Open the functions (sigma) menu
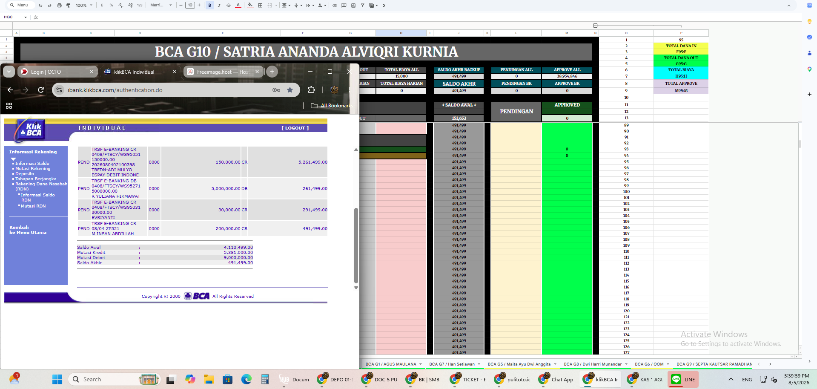The image size is (817, 389). [x=384, y=6]
